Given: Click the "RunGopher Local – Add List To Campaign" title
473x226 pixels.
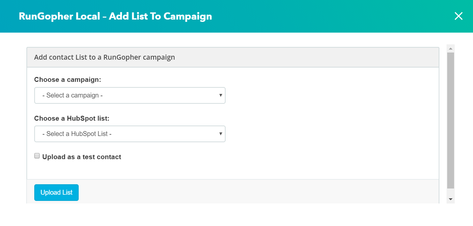Looking at the screenshot, I should coord(115,16).
